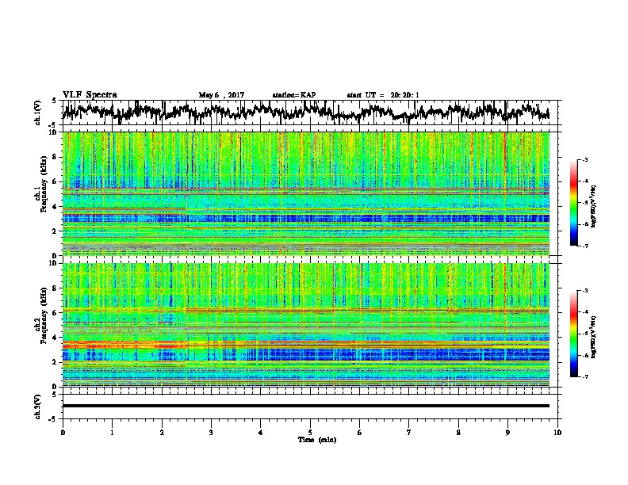Screen dimensions: 628x485
Task: Click time axis tick label '7'
Action: point(409,433)
